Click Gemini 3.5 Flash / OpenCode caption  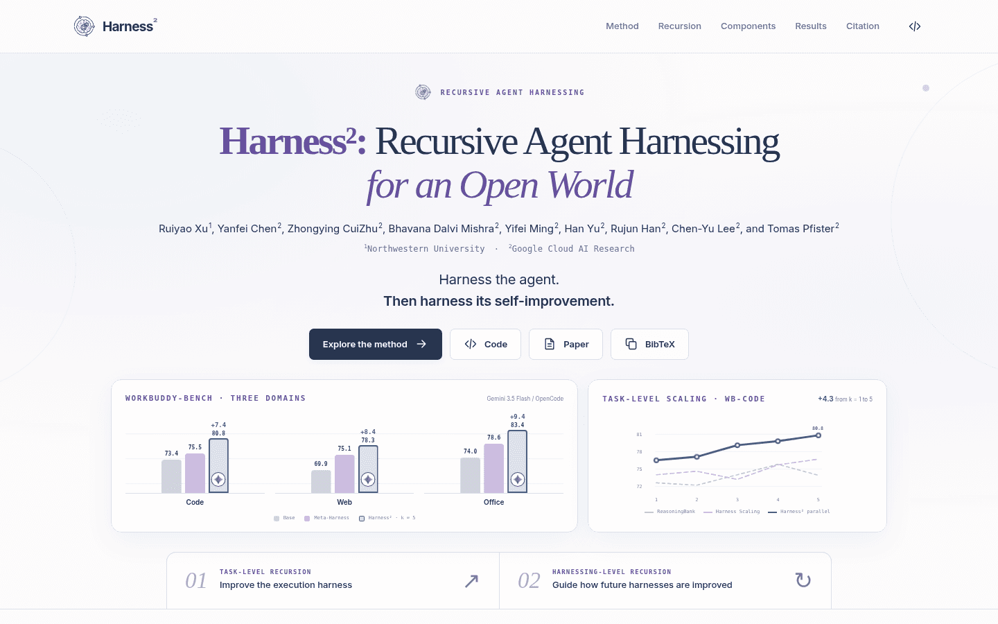coord(525,399)
